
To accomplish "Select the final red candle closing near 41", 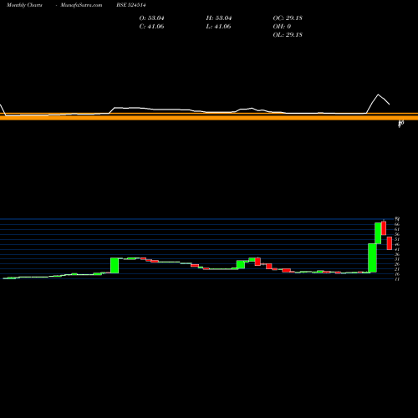I will tap(390, 243).
